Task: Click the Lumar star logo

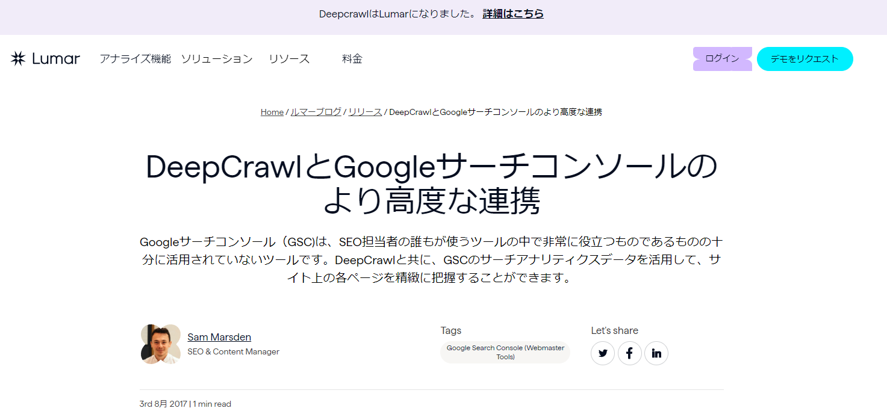Action: (16, 58)
